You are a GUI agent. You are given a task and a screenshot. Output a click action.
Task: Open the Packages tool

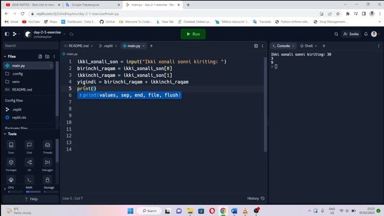pos(11,164)
